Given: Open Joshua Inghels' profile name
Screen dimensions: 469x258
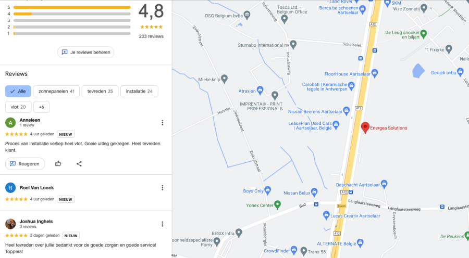Looking at the screenshot, I should click(36, 222).
